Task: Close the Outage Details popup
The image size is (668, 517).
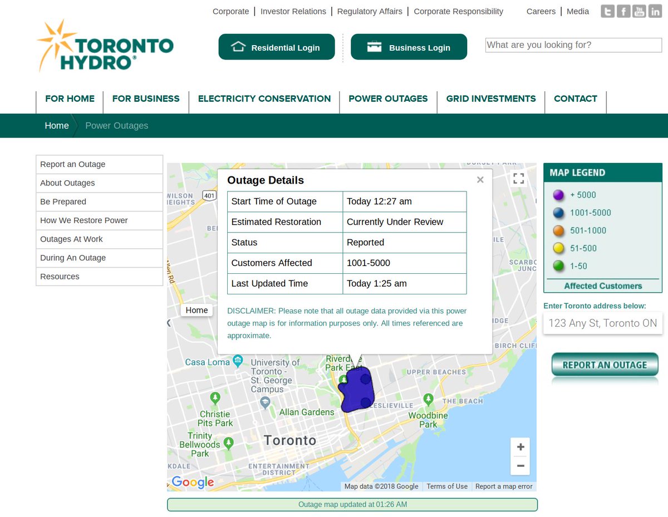Action: tap(480, 180)
